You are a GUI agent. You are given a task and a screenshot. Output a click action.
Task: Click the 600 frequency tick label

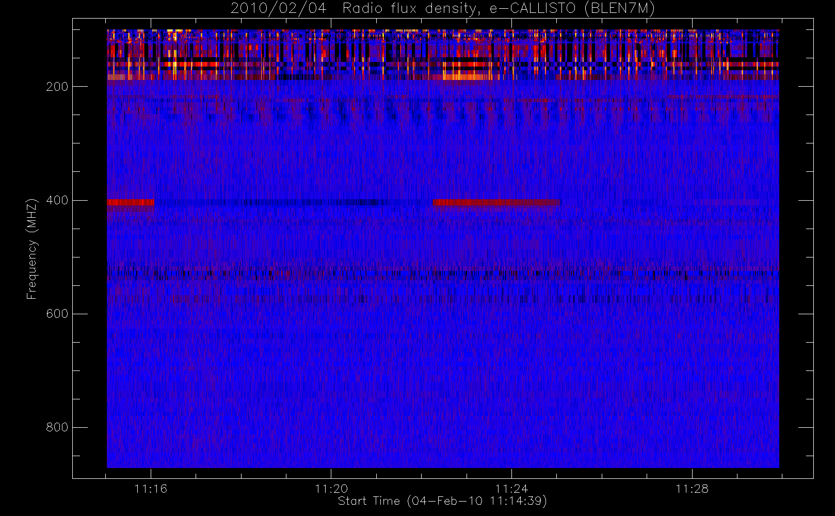(x=57, y=314)
